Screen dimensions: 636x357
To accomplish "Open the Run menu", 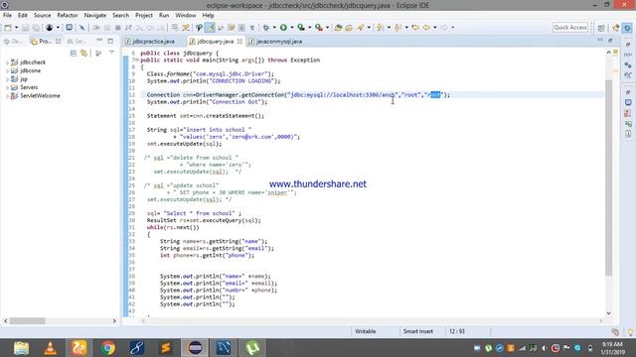I will 164,16.
